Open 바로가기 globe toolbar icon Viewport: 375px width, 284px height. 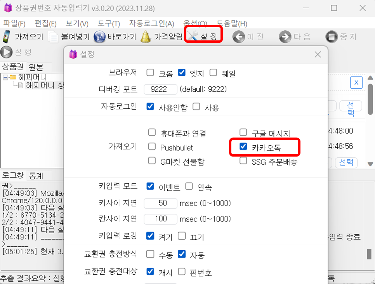coord(99,37)
